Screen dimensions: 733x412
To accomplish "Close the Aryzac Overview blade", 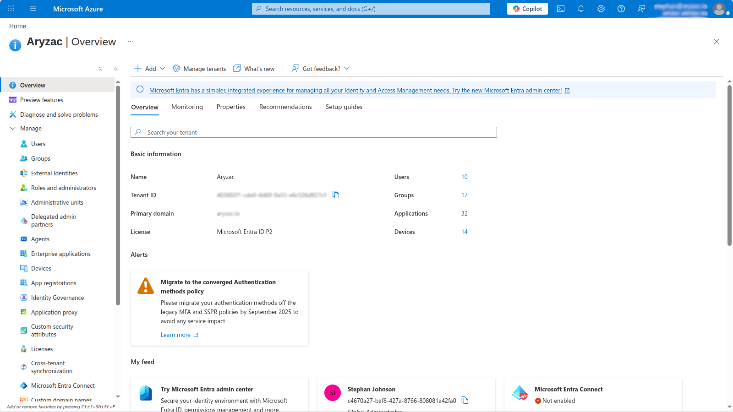I will coord(717,42).
